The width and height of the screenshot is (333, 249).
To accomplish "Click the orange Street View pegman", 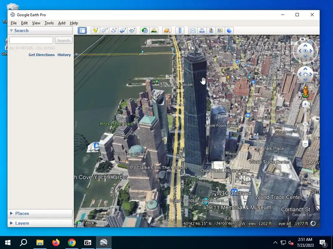I will (x=306, y=92).
